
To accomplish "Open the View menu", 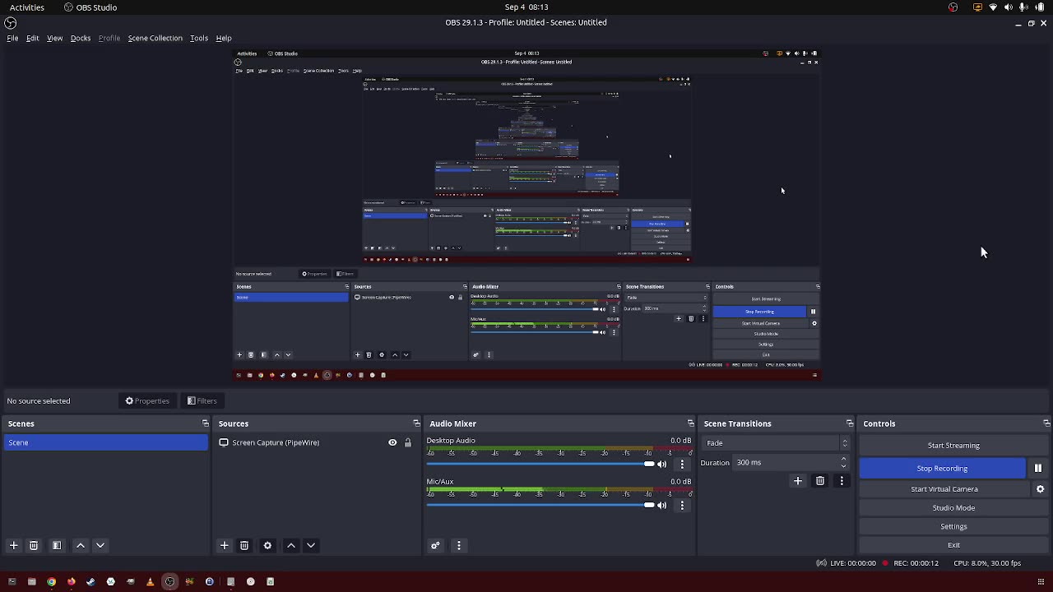I will [54, 38].
